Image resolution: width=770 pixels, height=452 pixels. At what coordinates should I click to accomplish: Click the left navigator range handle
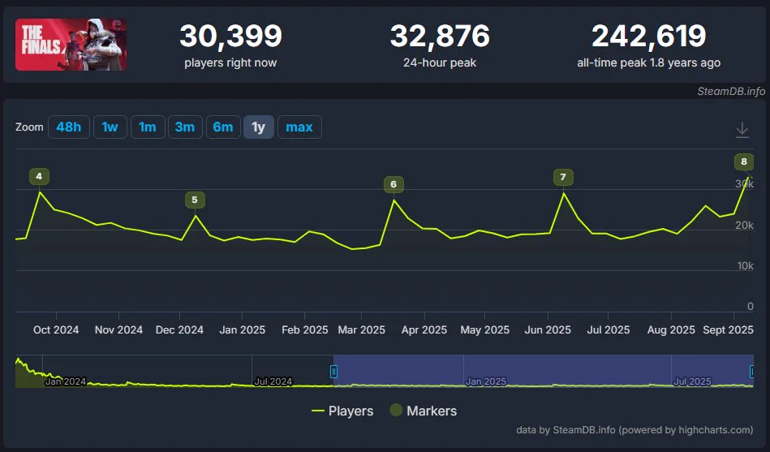(334, 372)
